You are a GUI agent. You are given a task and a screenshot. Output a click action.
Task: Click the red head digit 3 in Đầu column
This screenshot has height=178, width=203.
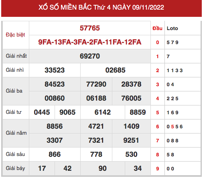point(158,85)
